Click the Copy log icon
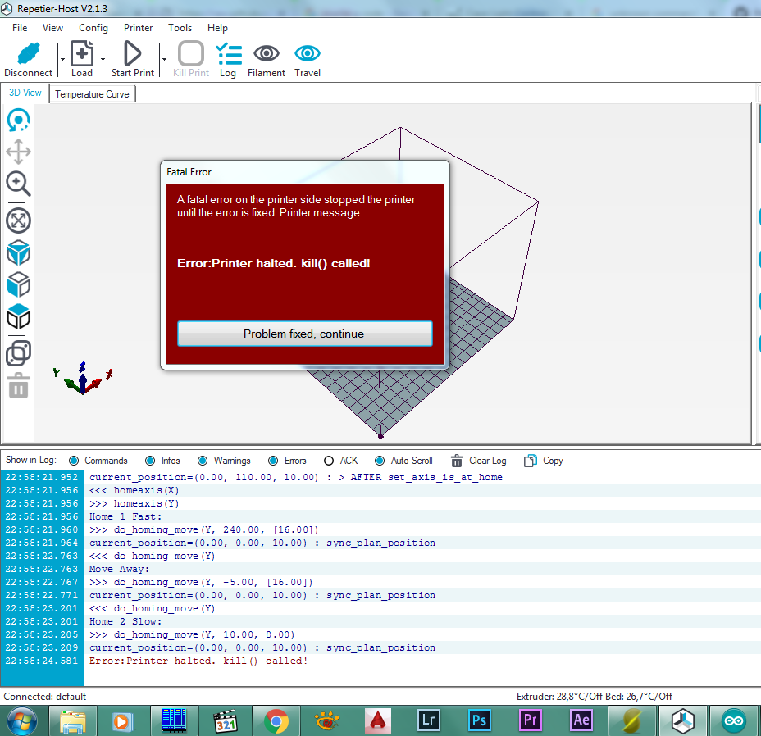 530,461
